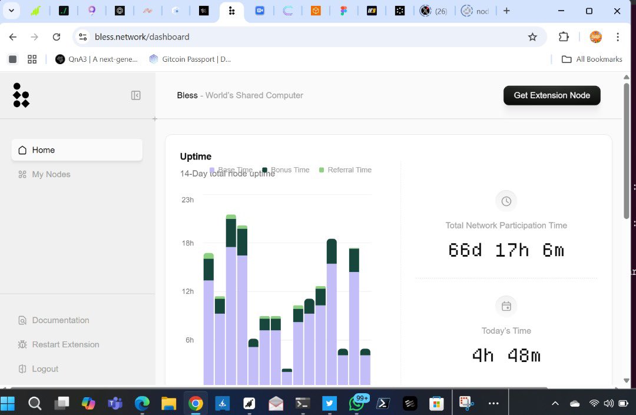Switch to the green chart icon tab
Viewport: 636px width, 415px height.
click(x=36, y=11)
